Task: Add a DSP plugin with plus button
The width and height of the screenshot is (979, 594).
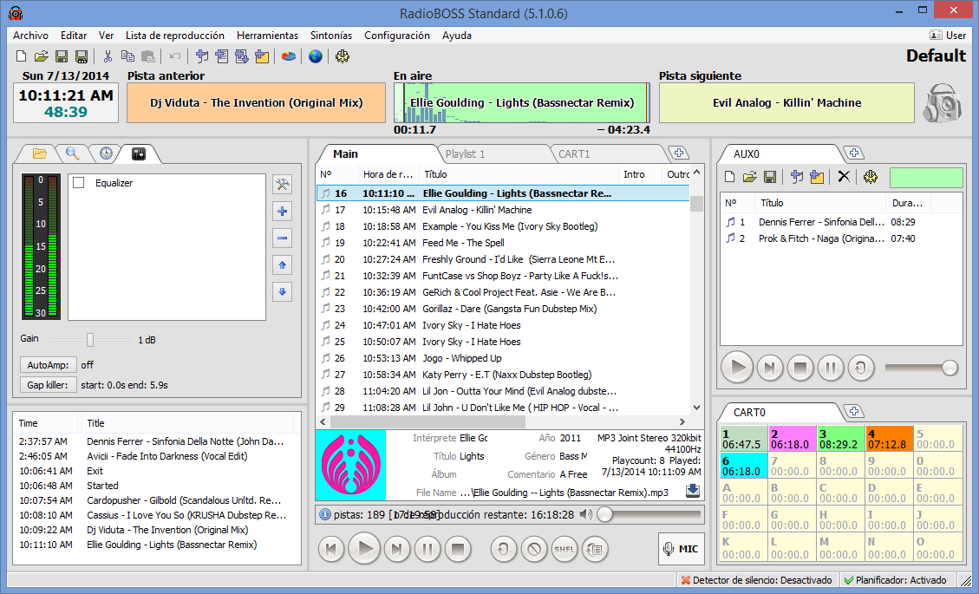Action: click(282, 211)
